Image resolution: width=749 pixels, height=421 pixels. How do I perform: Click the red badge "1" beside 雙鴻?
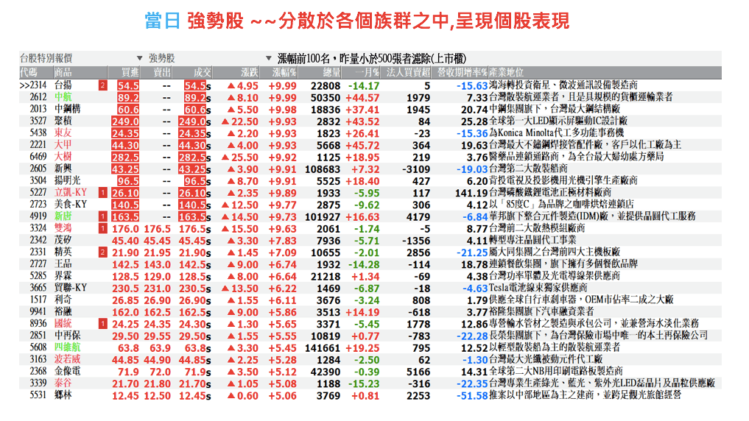pos(102,228)
